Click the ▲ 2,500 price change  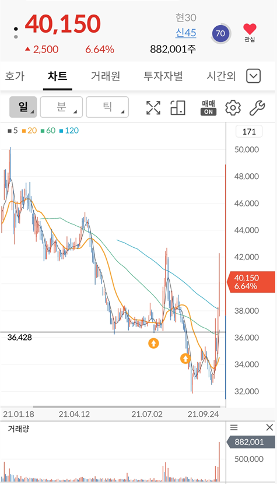pos(42,50)
